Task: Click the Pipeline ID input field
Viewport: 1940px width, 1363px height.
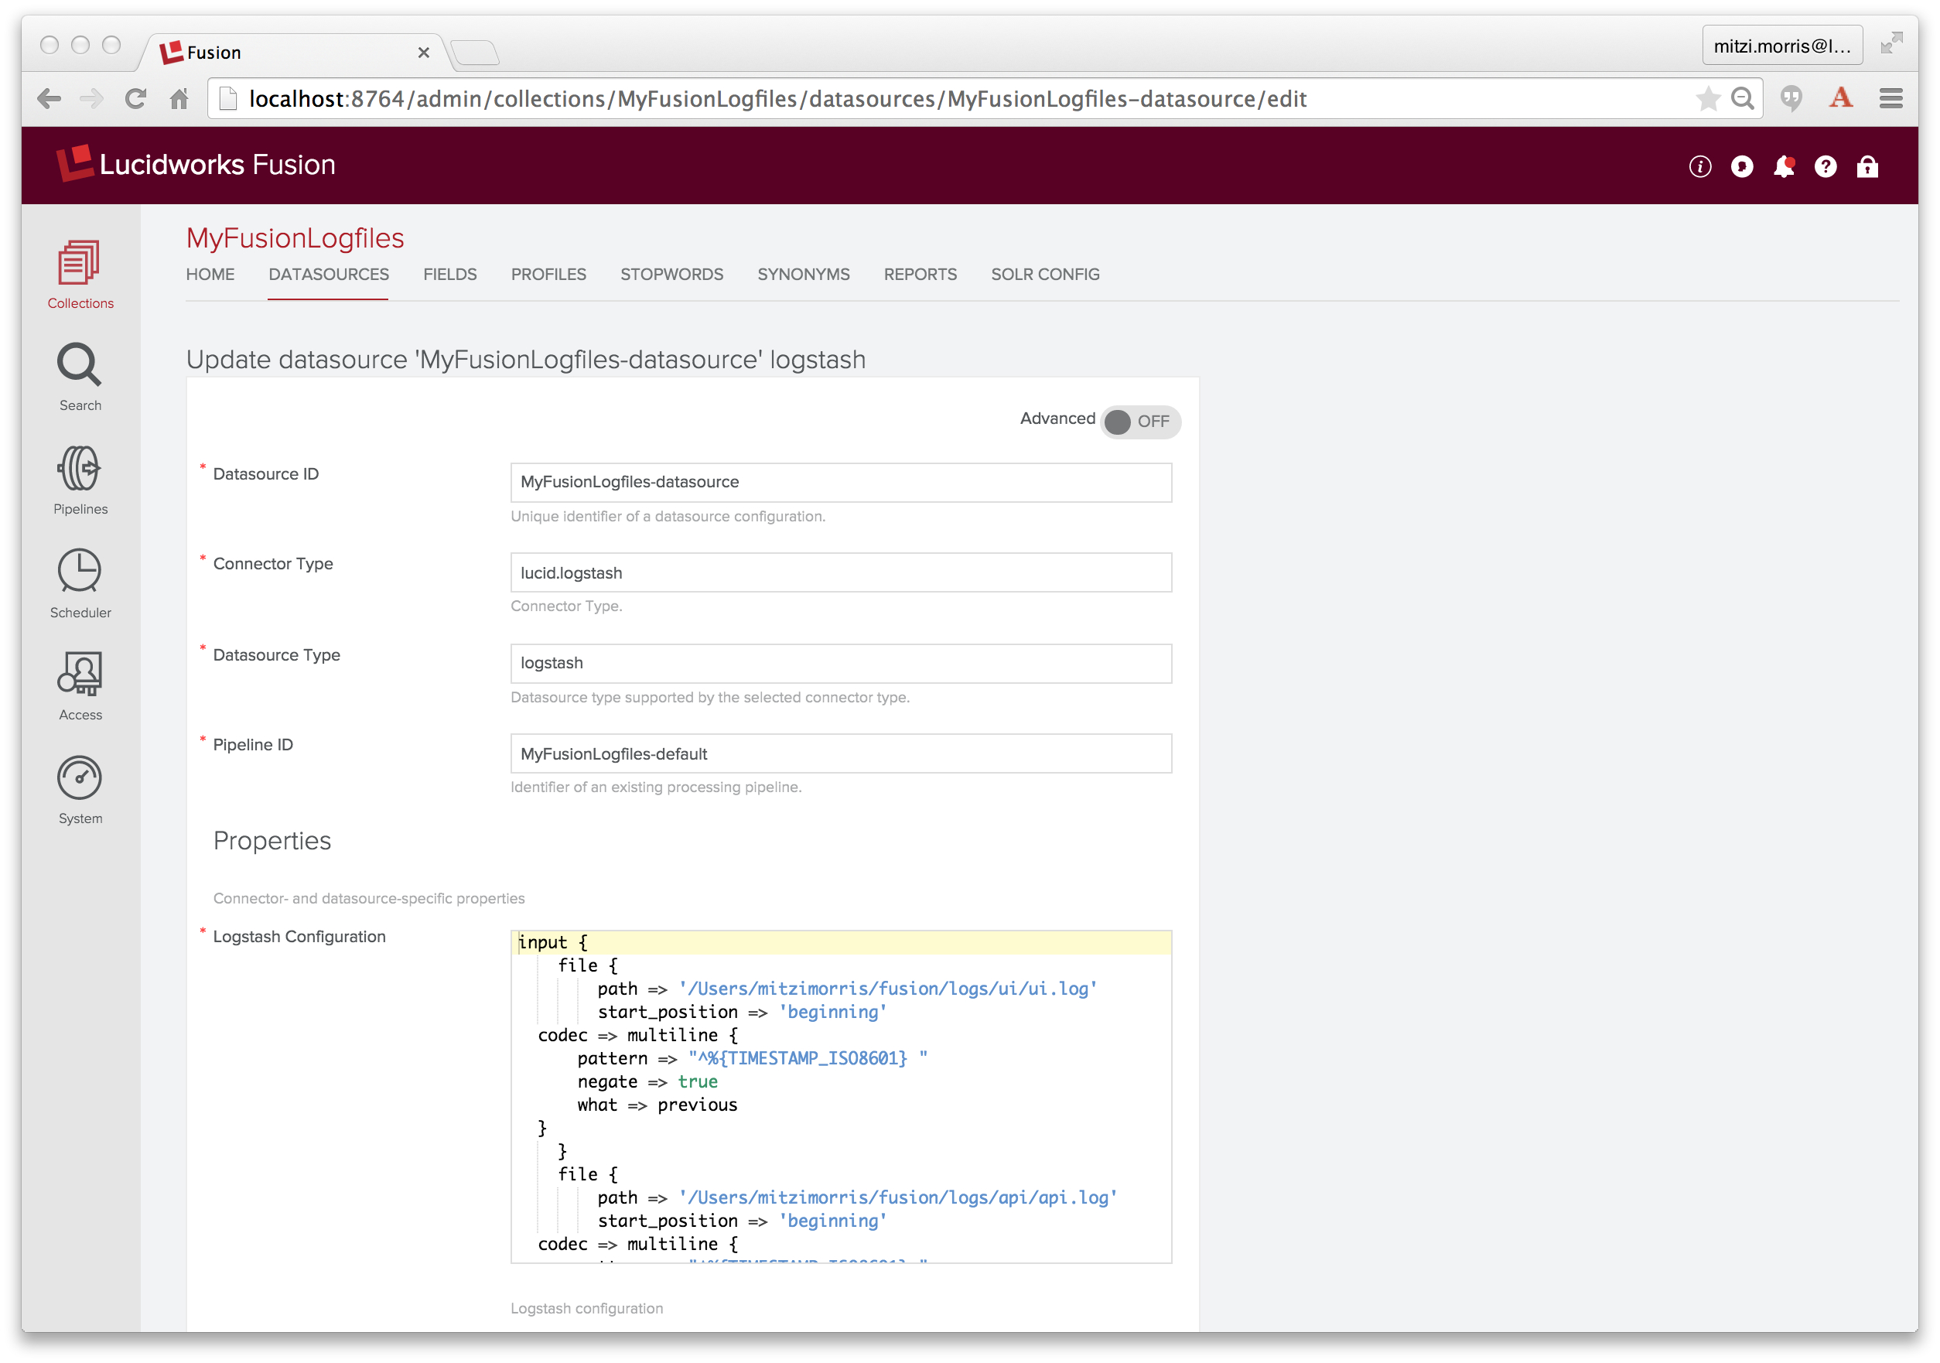Action: coord(841,753)
